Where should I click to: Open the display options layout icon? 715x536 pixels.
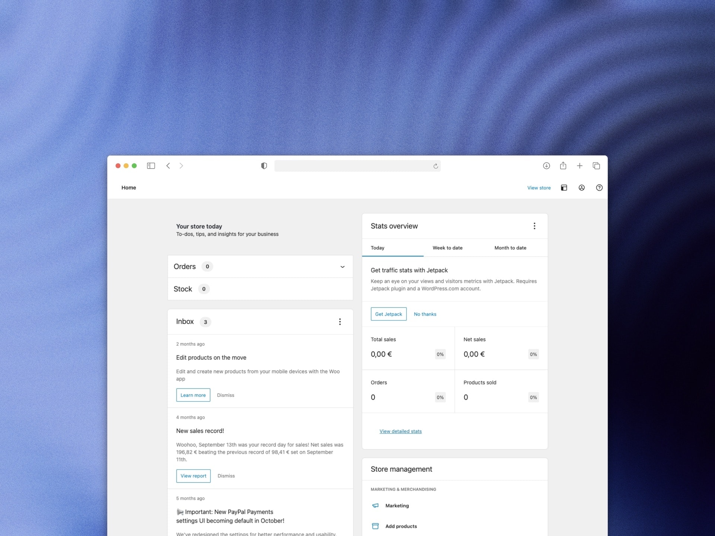564,188
